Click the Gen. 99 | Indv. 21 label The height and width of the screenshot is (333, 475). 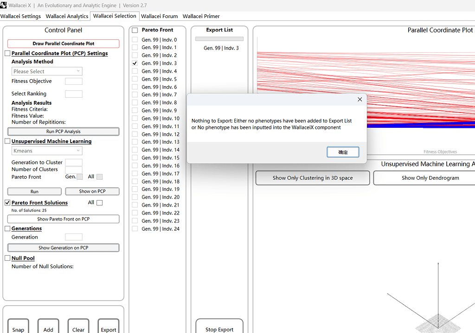coord(160,205)
